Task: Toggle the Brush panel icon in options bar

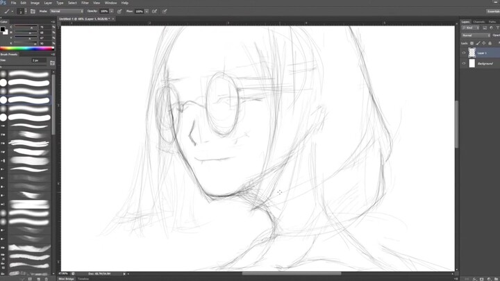Action: [33, 11]
